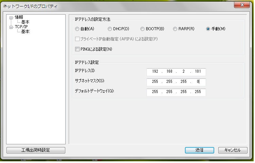Click IP address second octet 168

click(x=169, y=71)
